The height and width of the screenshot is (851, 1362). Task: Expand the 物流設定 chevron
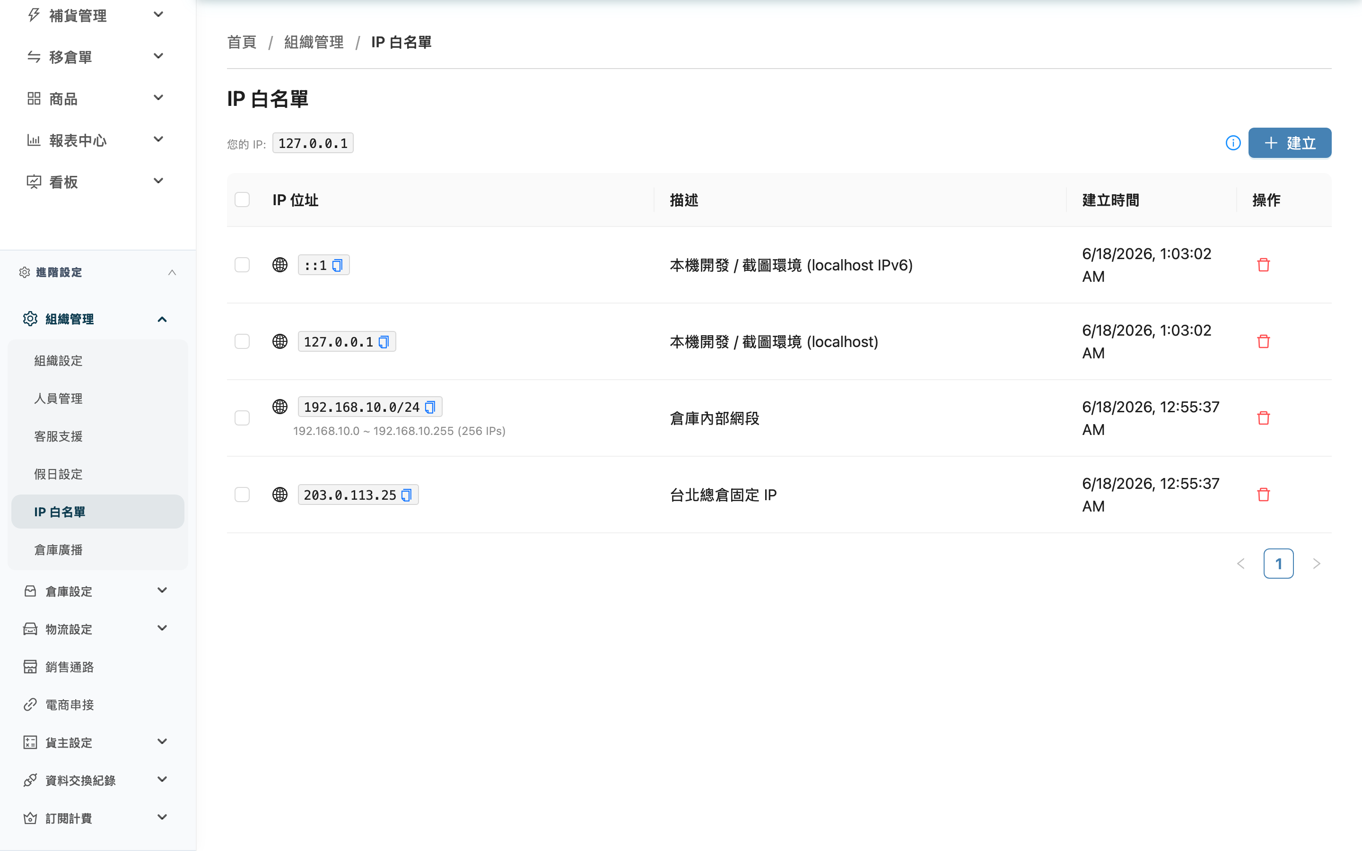pos(162,628)
